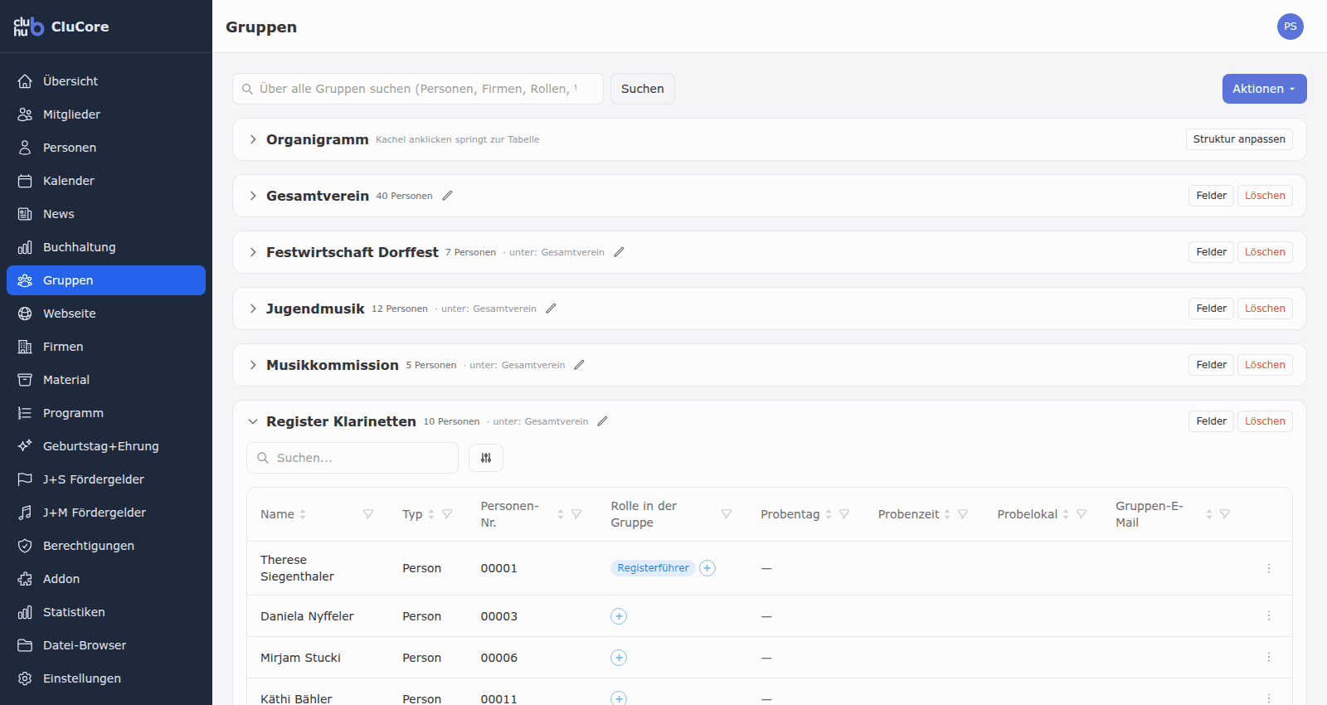Open the Aktionen dropdown
1327x705 pixels.
point(1264,89)
